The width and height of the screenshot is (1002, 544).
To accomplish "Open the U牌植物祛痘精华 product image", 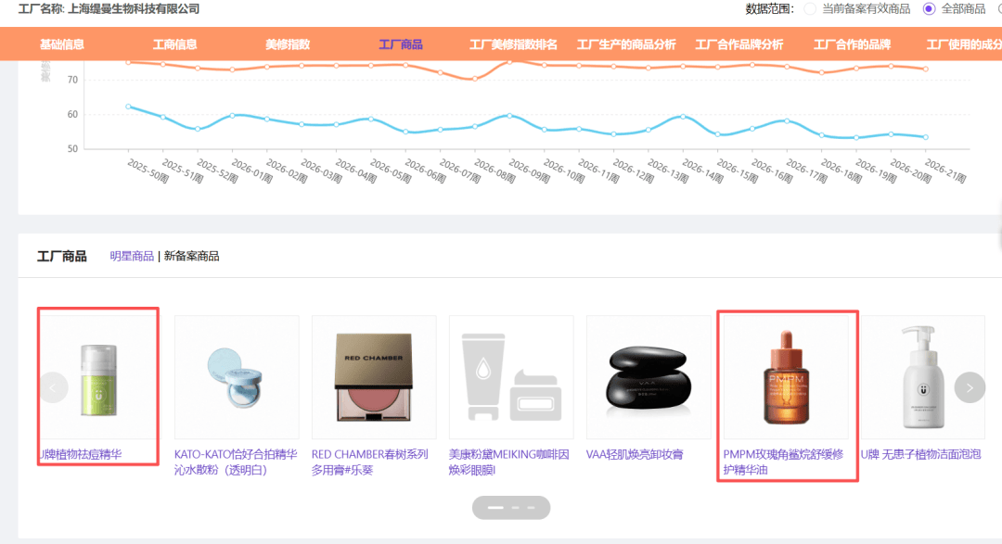I will tap(98, 376).
